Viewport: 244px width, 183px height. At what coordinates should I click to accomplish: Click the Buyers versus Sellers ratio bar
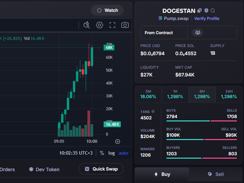(201, 158)
